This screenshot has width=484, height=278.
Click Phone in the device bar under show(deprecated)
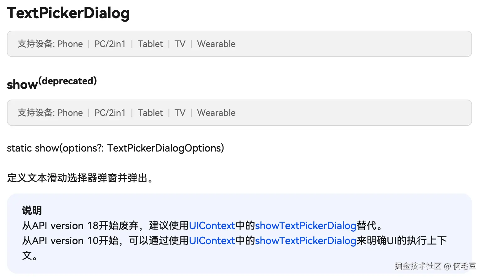point(70,113)
